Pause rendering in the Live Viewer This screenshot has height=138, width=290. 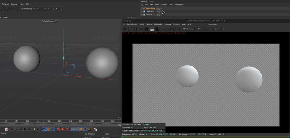135,29
